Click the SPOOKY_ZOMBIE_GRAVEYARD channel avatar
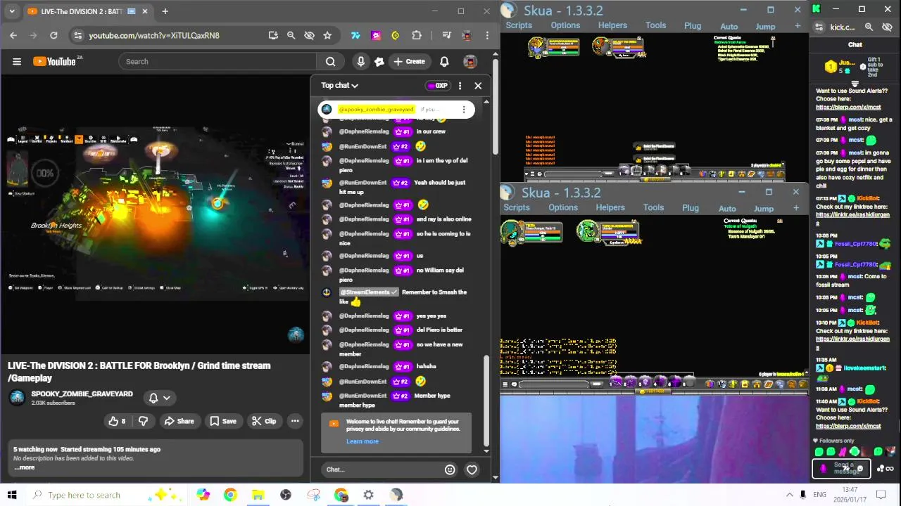 (x=17, y=398)
